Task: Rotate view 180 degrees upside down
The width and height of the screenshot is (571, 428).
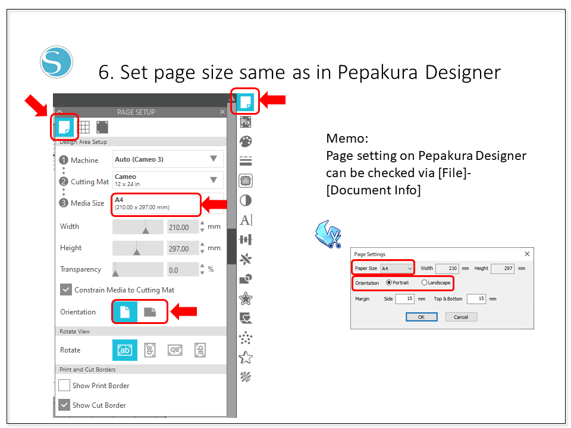Action: 175,350
